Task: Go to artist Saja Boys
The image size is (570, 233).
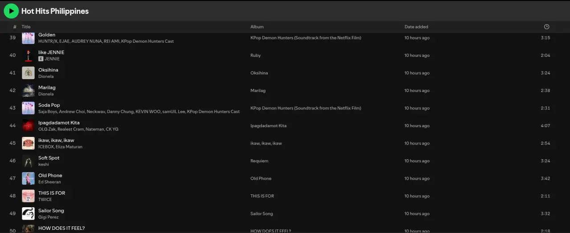Action: point(48,112)
